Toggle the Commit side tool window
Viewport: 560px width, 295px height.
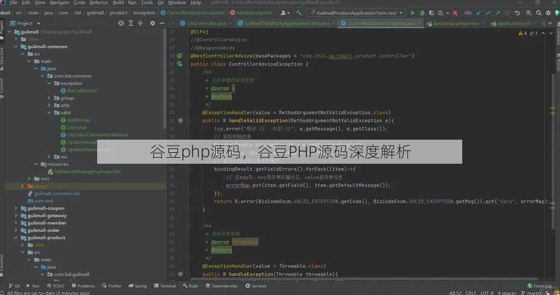point(2,88)
